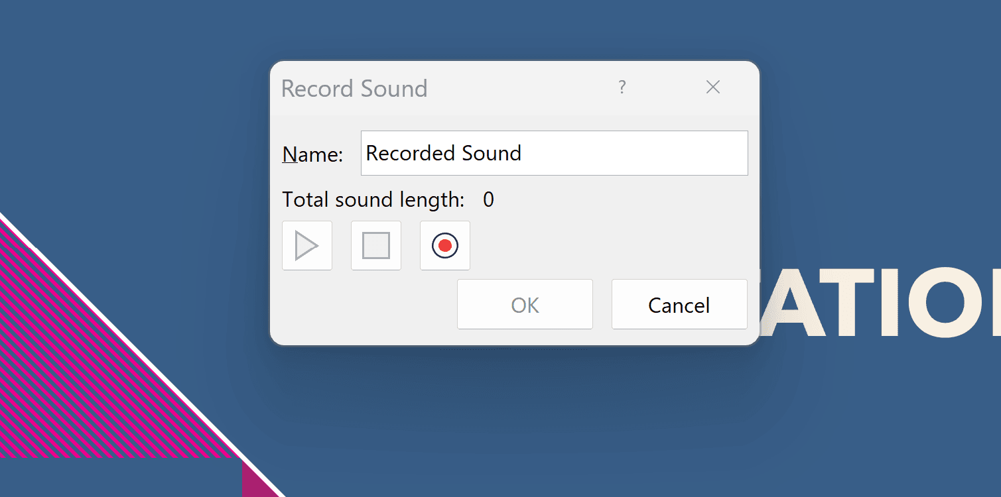Viewport: 1001px width, 497px height.
Task: Click the Stop square button
Action: pyautogui.click(x=376, y=246)
